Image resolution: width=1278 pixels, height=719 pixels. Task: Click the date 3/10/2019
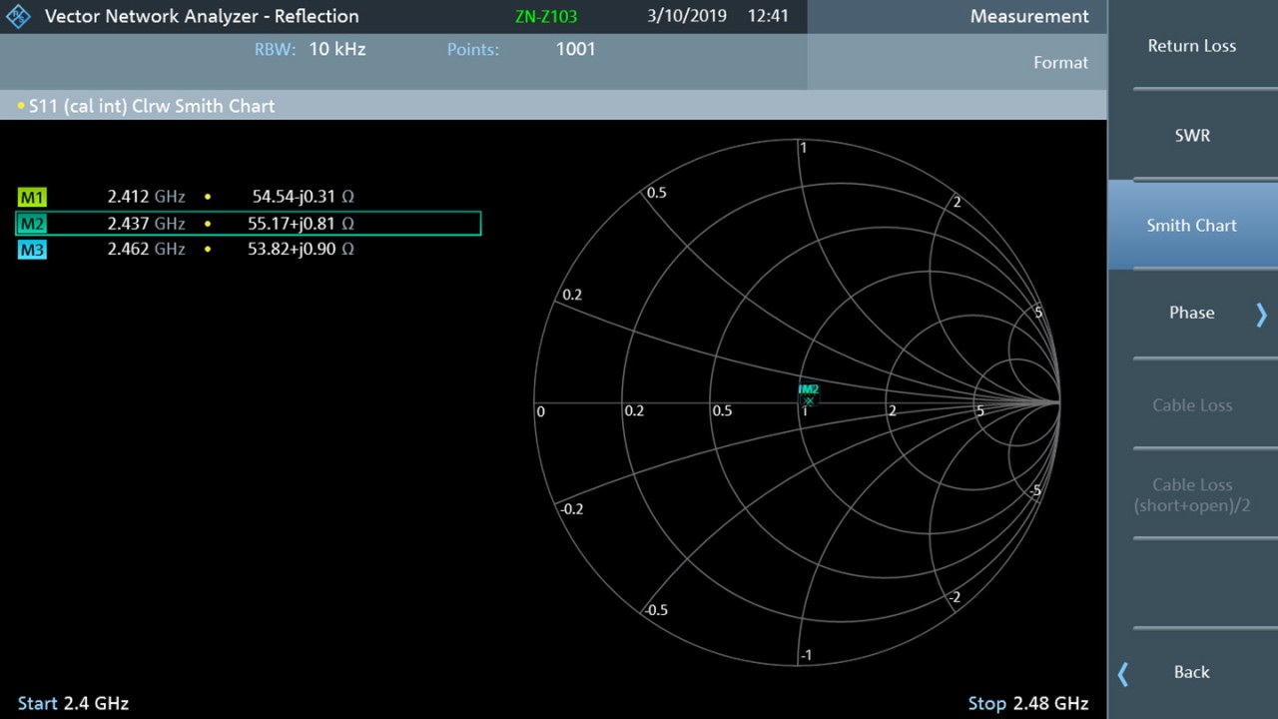[x=687, y=16]
